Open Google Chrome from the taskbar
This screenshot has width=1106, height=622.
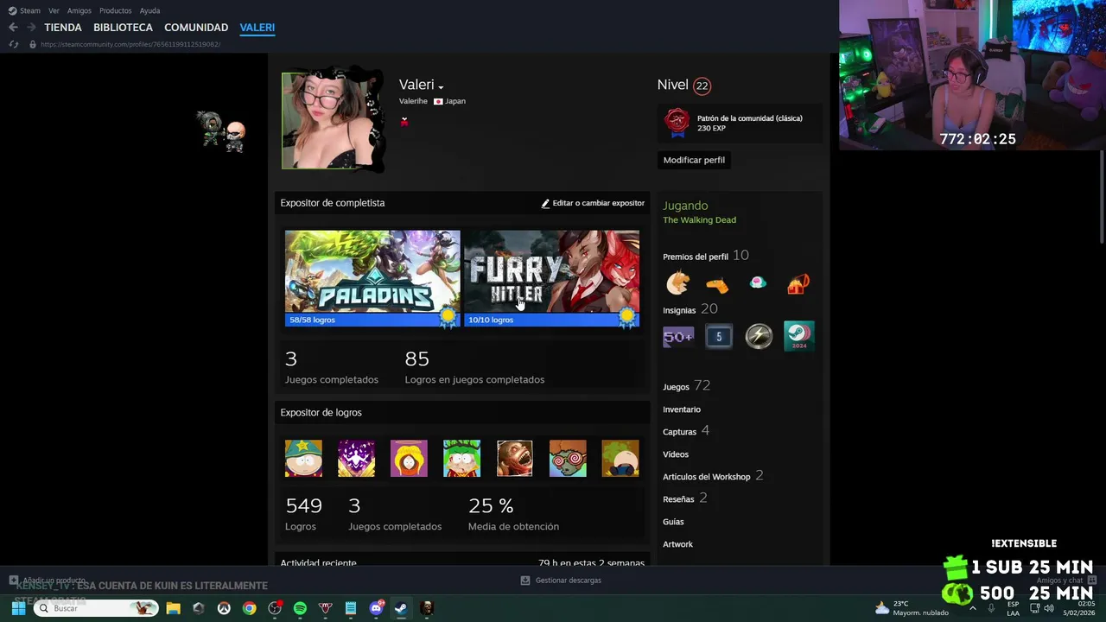click(249, 608)
